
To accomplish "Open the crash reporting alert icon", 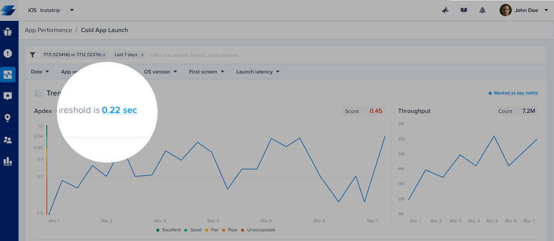I will point(8,53).
